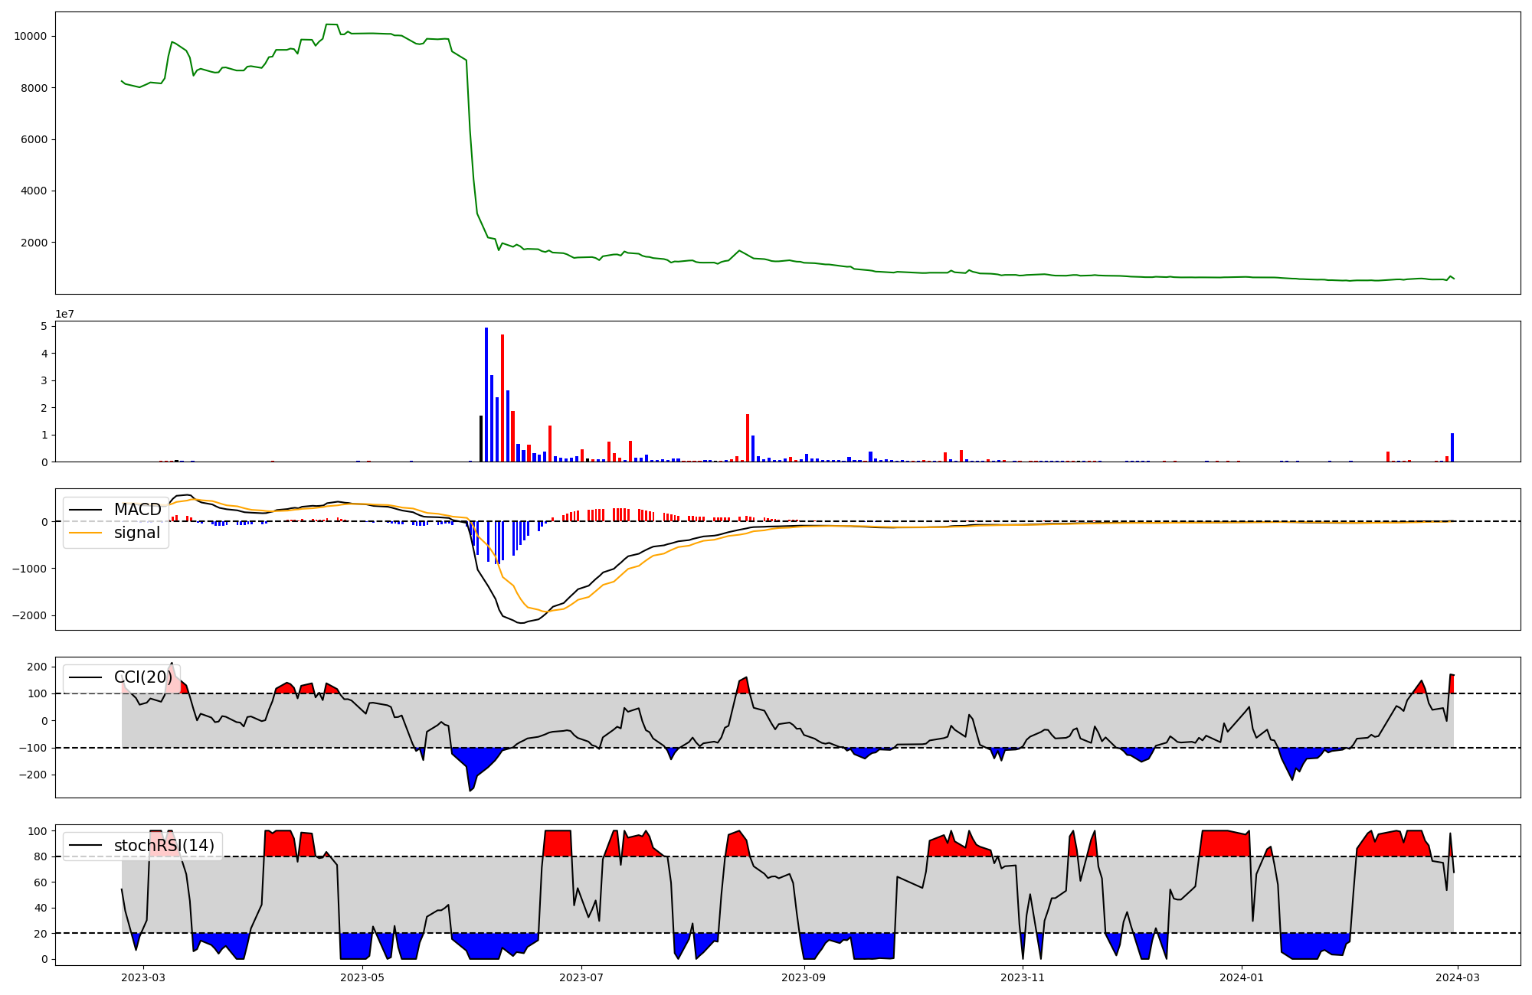Click the 1e7 exponent label above volume axis
Image resolution: width=1532 pixels, height=995 pixels.
tap(64, 315)
